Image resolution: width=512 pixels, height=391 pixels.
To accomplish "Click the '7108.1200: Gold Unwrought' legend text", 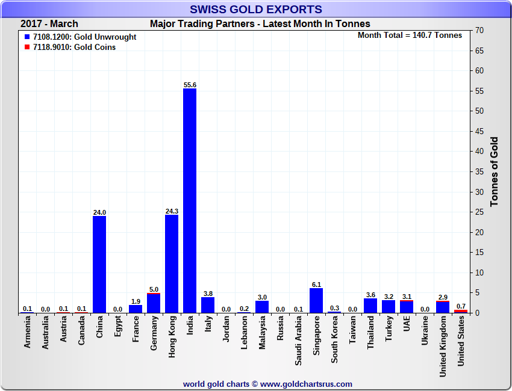I will [x=84, y=37].
